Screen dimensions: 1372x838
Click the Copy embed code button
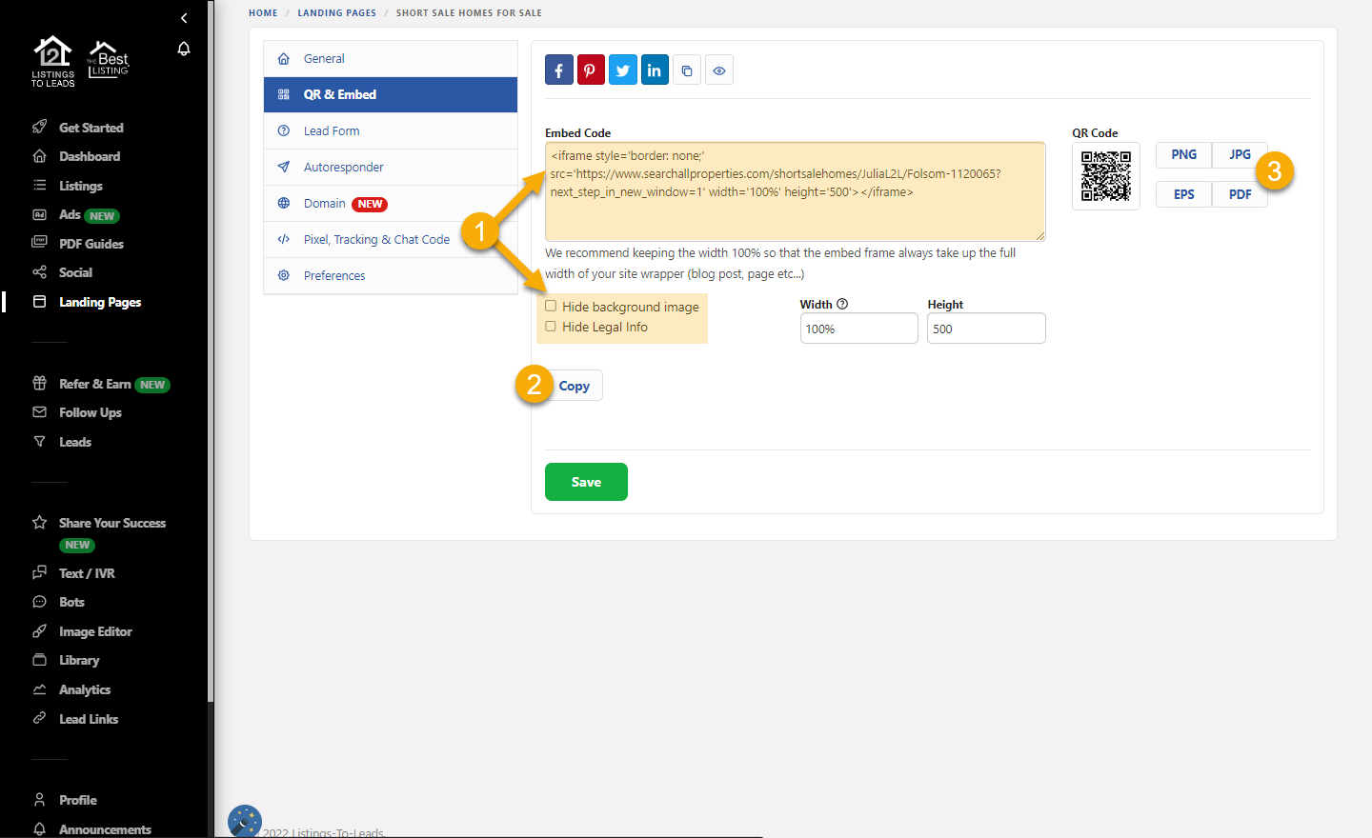575,386
